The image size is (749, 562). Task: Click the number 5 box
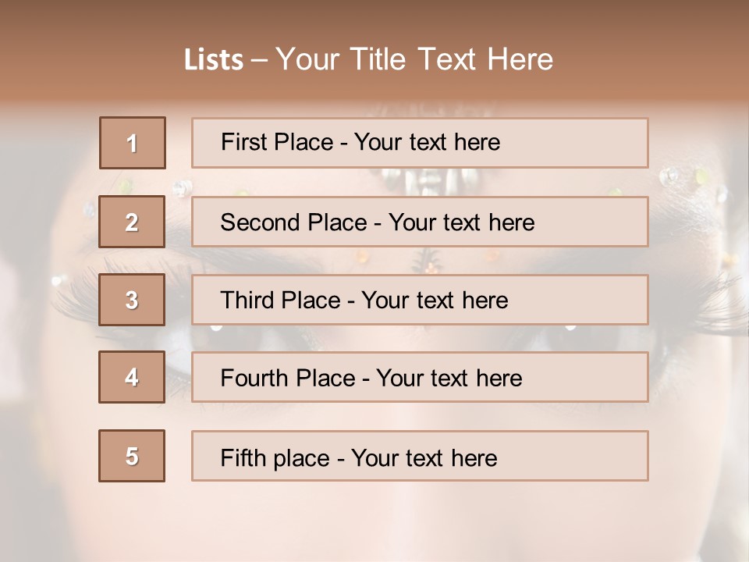point(132,456)
